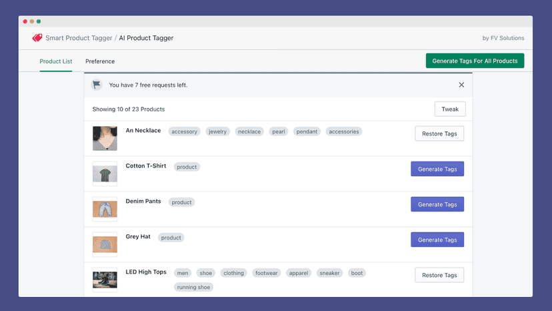
Task: Click the You have 7 free requests left message
Action: (148, 85)
